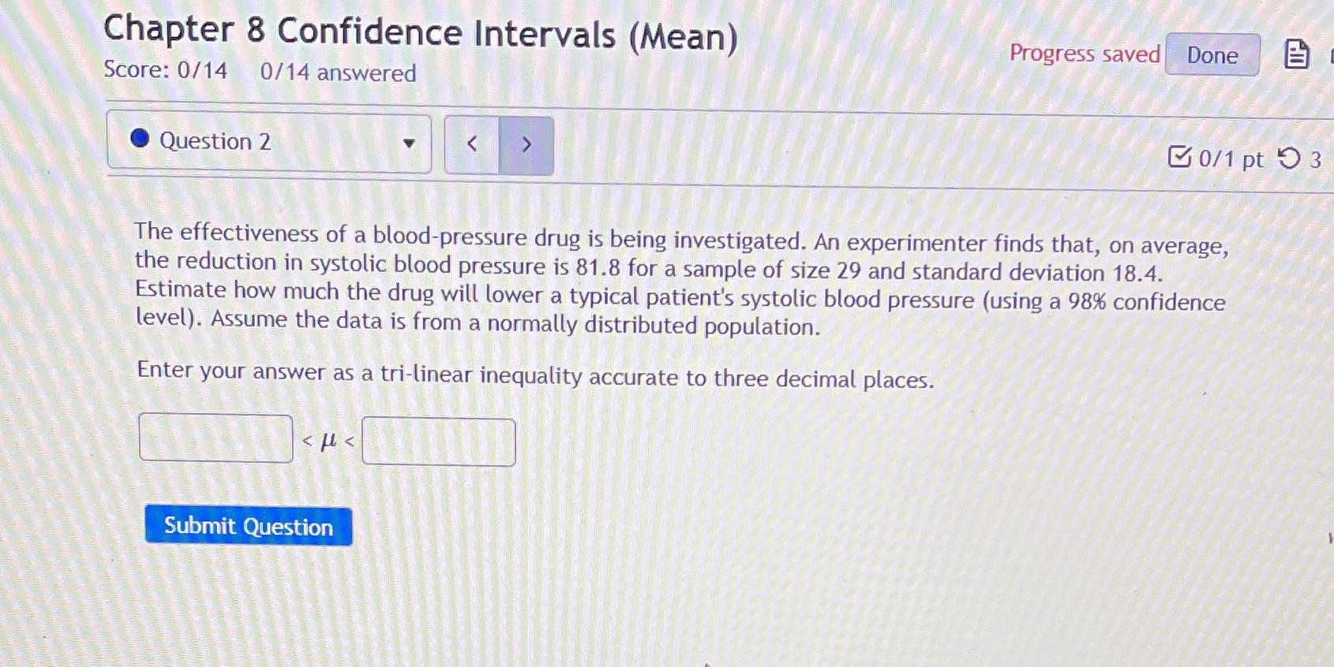Click the 0/14 answered label

pos(337,73)
